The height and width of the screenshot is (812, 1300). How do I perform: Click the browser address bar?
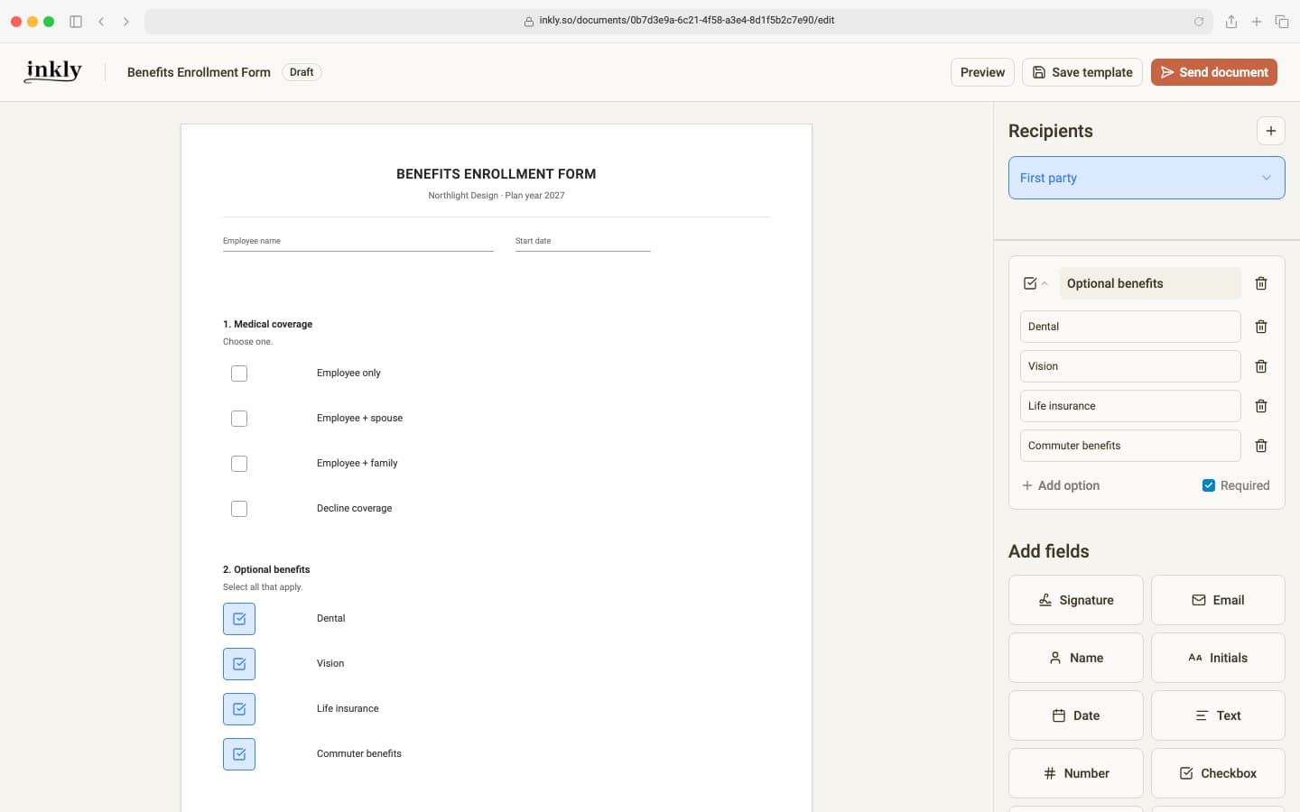(679, 21)
